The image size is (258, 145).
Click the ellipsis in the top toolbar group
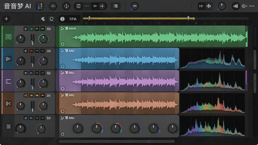click(x=87, y=6)
